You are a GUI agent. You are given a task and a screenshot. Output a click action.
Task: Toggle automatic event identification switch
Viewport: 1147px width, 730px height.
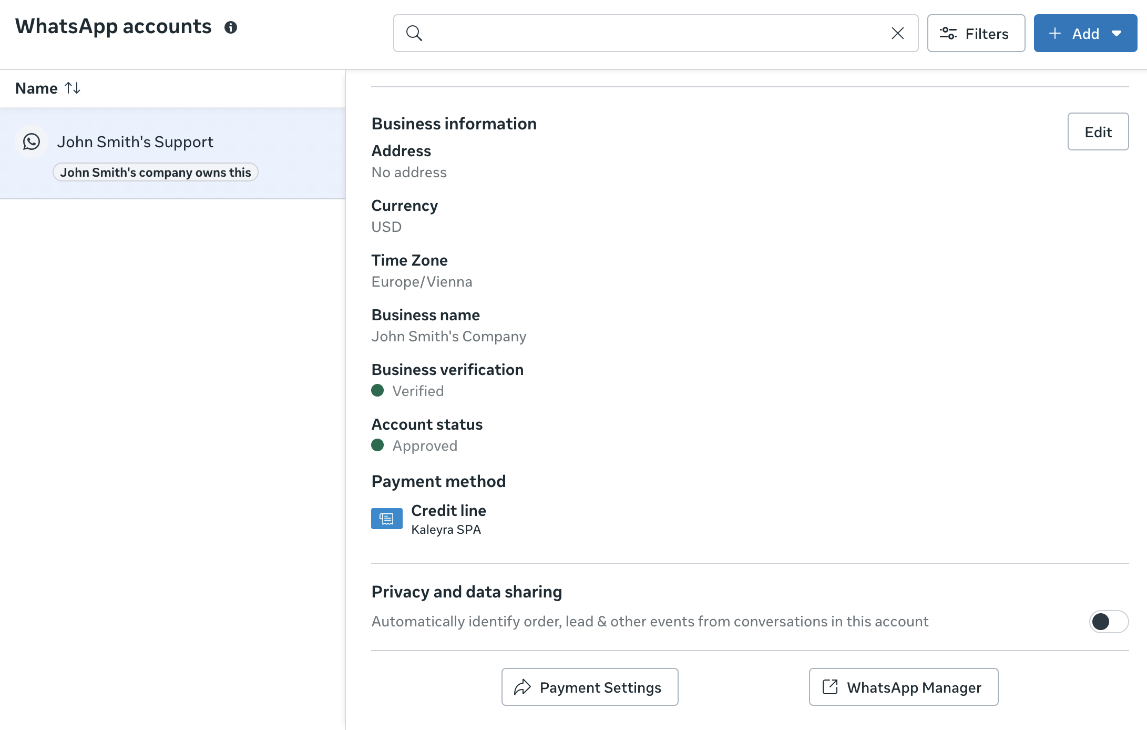(1108, 622)
